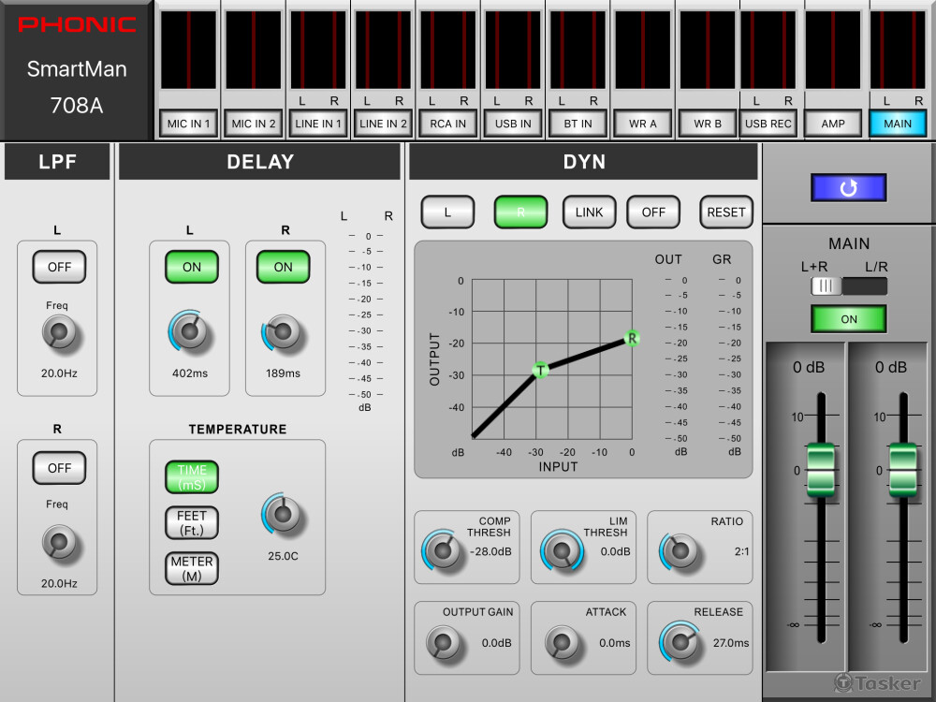Click the blue refresh arrow button
The width and height of the screenshot is (936, 702).
point(848,187)
